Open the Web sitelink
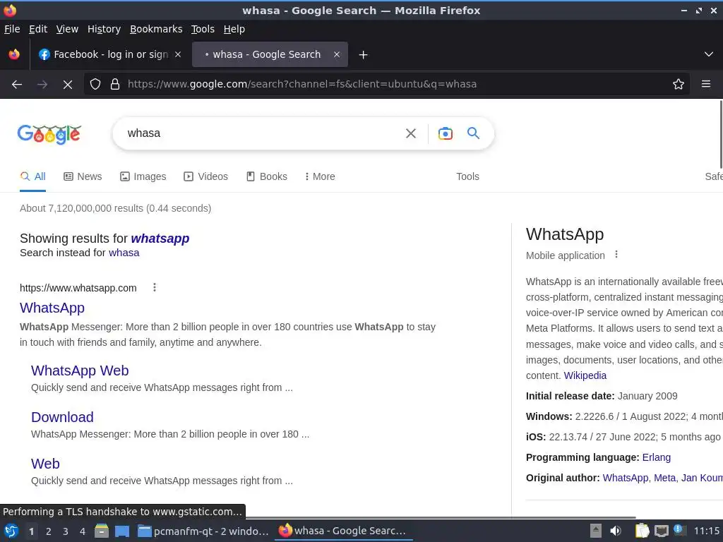 click(45, 464)
